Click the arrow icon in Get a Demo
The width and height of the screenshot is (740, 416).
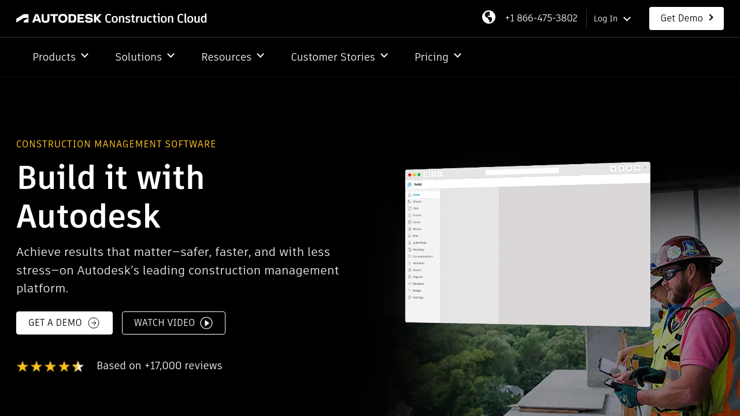click(94, 323)
